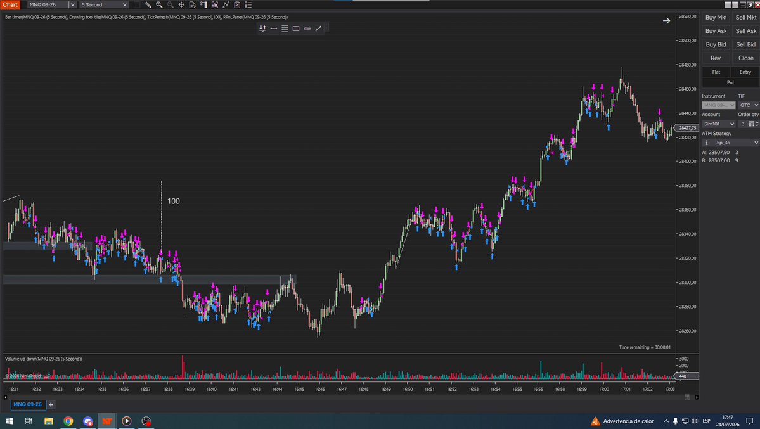Screen dimensions: 760x429
Task: Toggle the Chart Trader panel icon
Action: 203,5
